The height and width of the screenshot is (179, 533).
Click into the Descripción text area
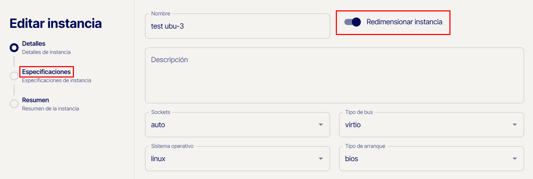[x=334, y=79]
